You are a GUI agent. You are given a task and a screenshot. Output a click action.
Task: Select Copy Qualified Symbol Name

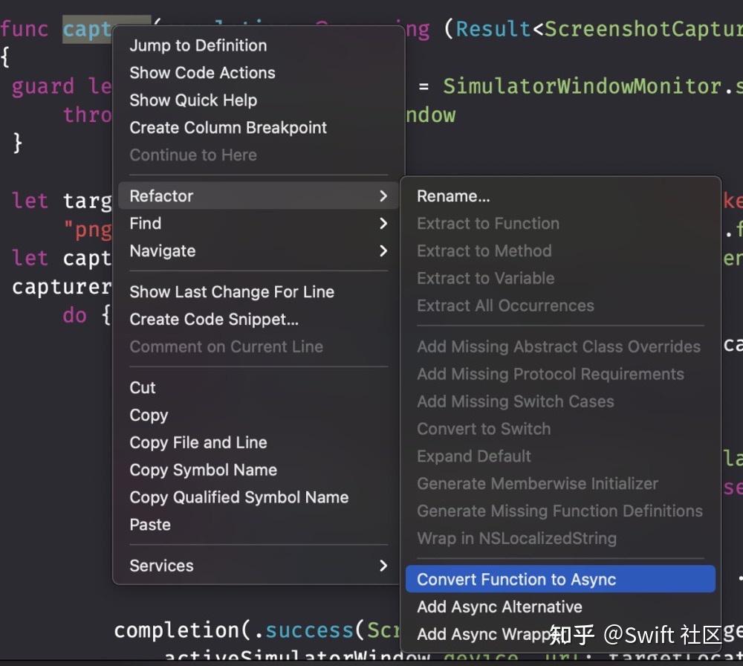[x=239, y=497]
